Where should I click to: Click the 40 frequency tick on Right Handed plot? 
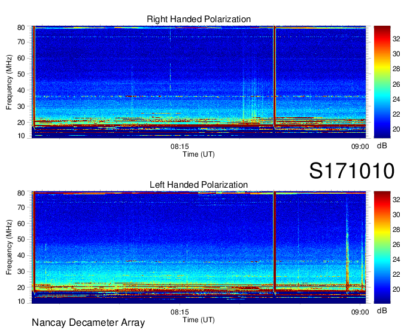21,90
